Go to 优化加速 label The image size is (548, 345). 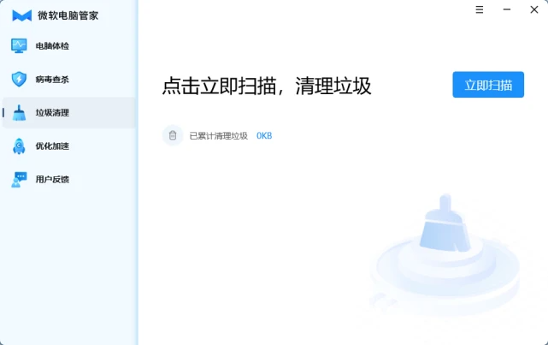coord(52,146)
